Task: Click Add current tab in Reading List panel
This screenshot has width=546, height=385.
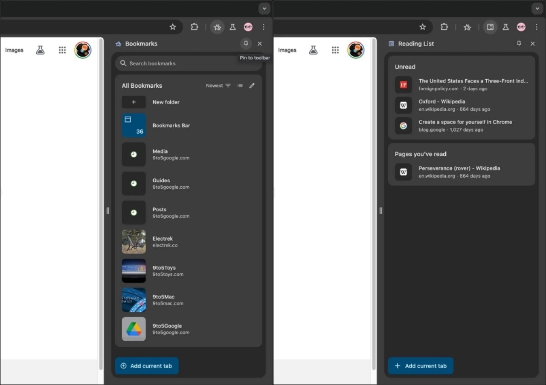Action: [x=421, y=366]
